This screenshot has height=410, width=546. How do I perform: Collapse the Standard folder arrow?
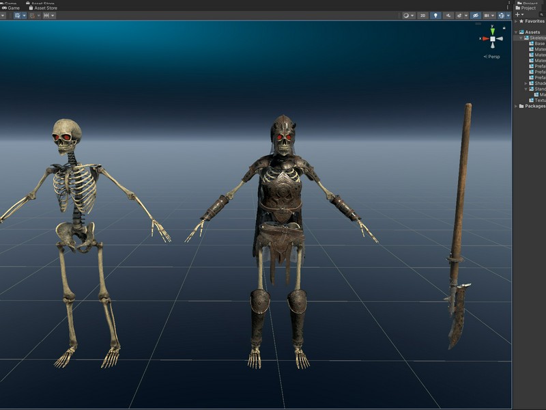point(526,89)
